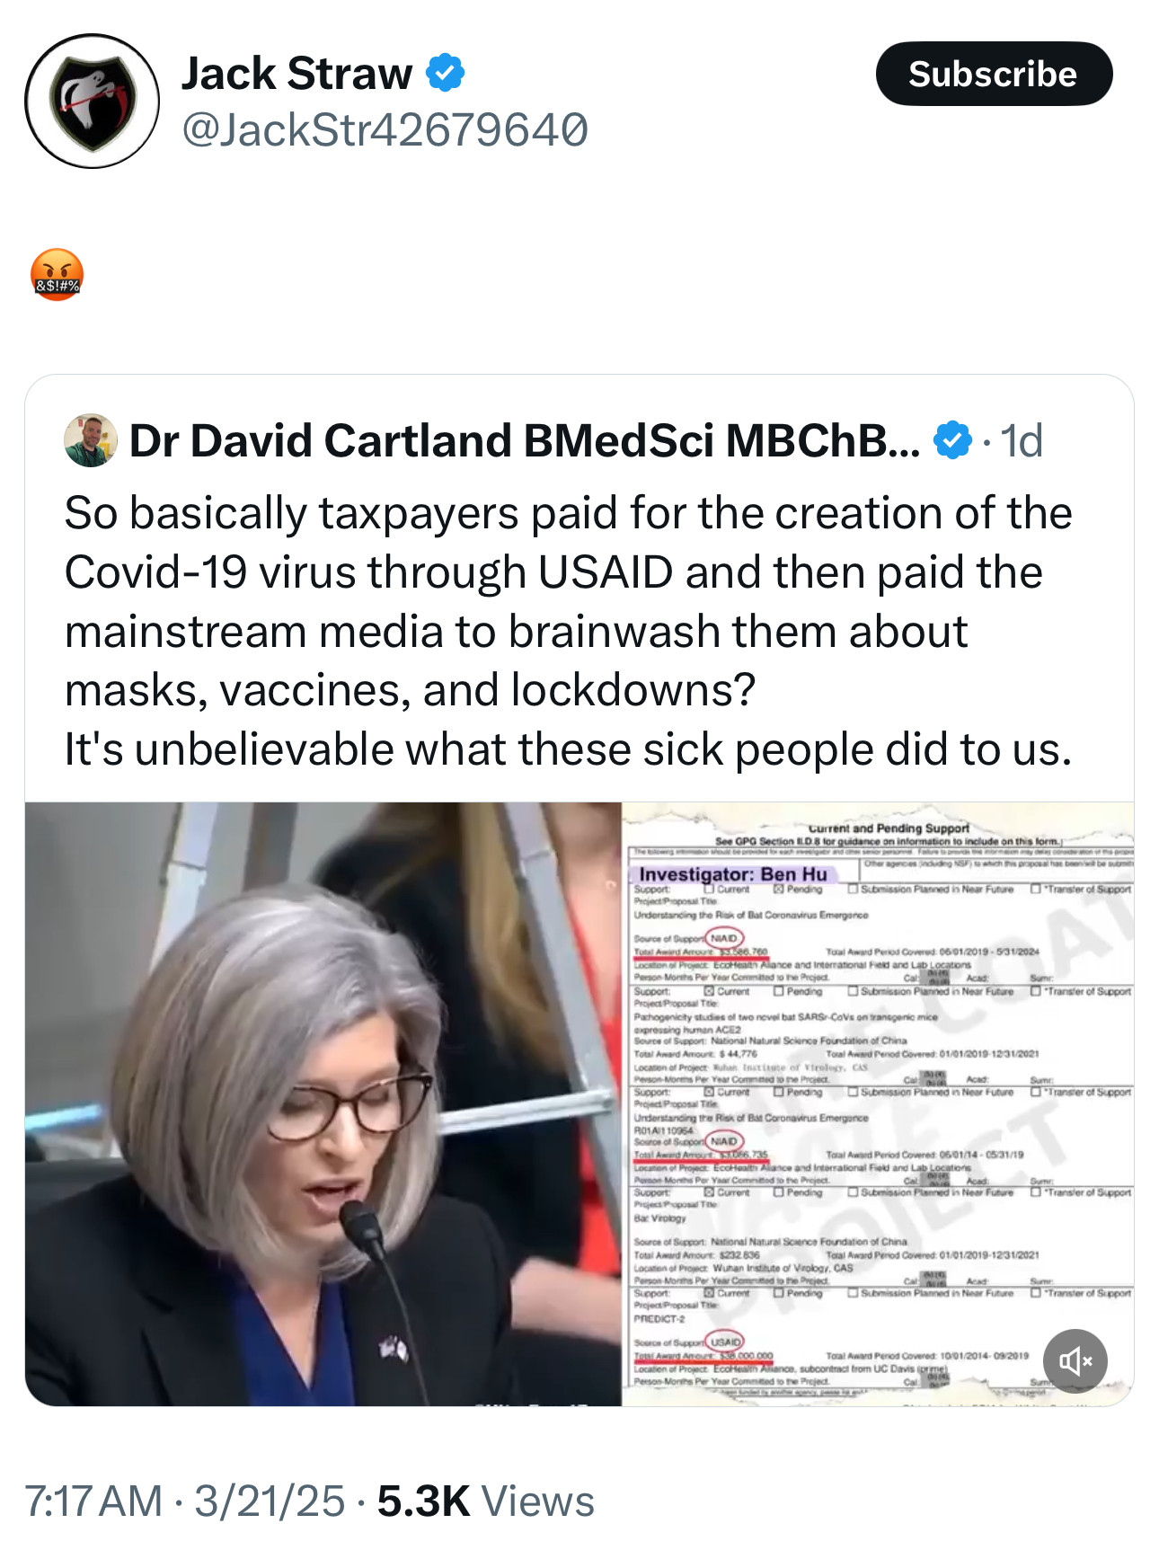Click the angry cursing face emoji
Image resolution: width=1159 pixels, height=1559 pixels.
click(x=57, y=274)
